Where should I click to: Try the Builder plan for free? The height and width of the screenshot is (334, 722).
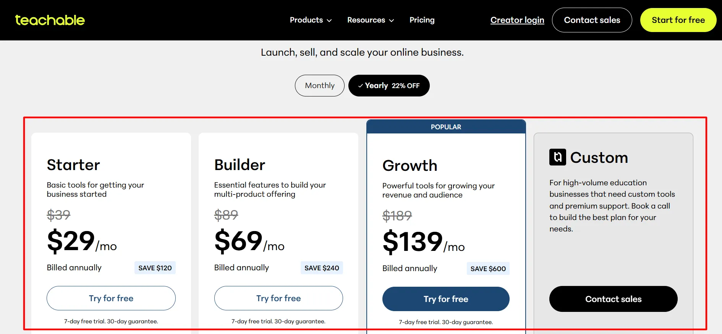click(278, 298)
